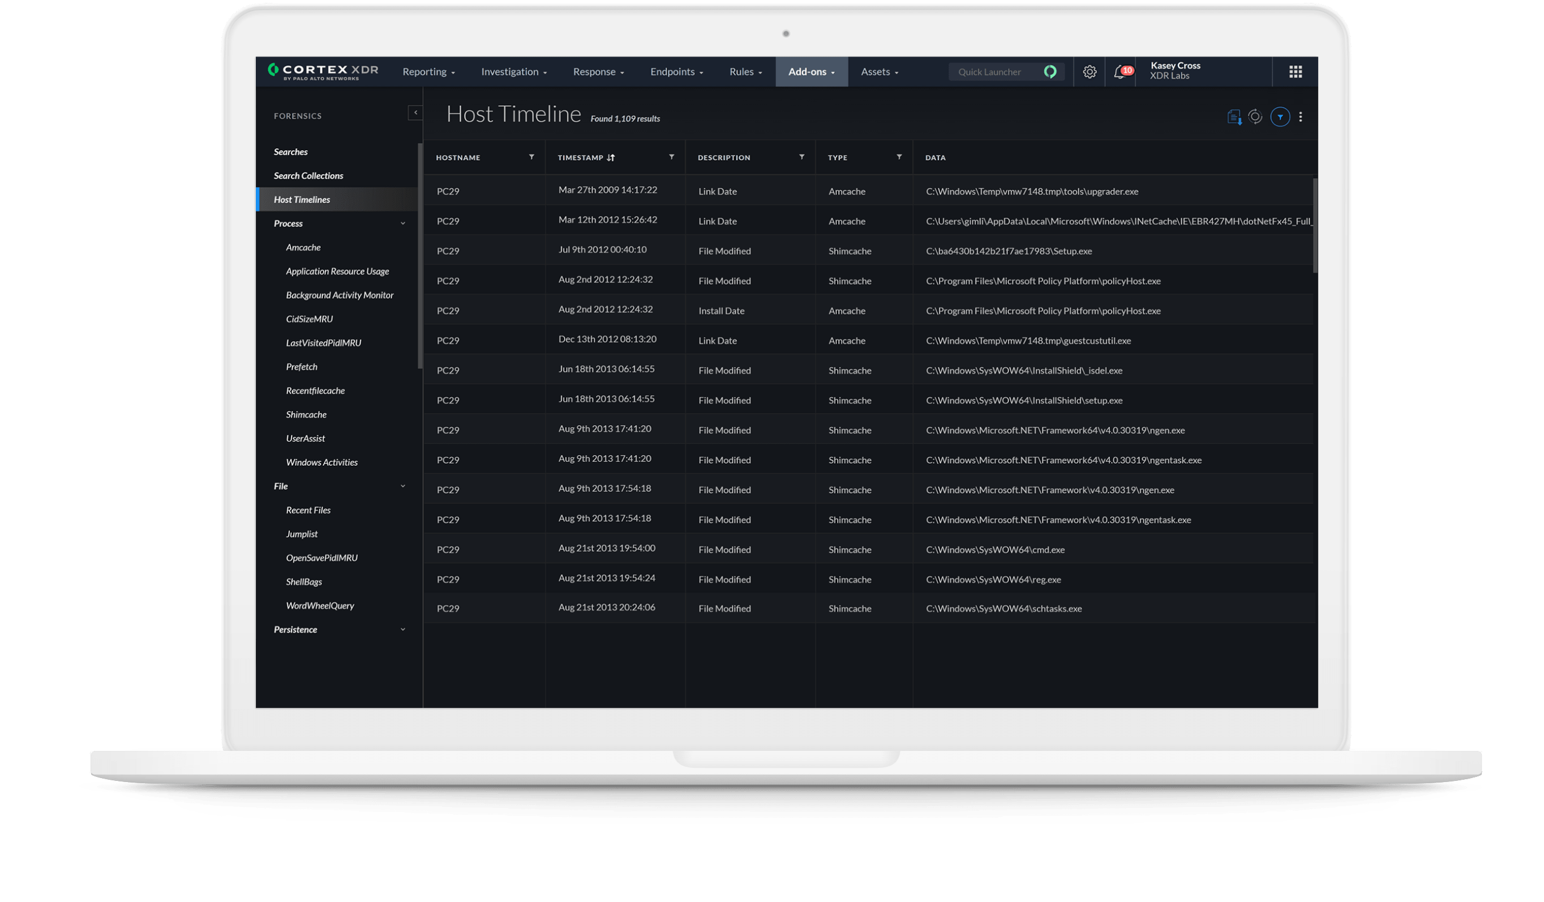Open the settings gear icon
The height and width of the screenshot is (902, 1544).
pyautogui.click(x=1091, y=71)
